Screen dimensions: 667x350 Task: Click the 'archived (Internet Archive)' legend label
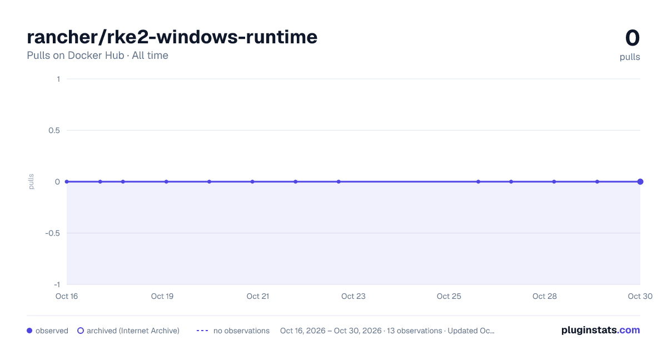133,331
